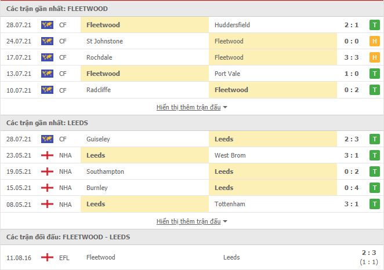Open 'Hiển thị thêm trận đấu' link under Leeds
The height and width of the screenshot is (270, 384).
click(189, 221)
